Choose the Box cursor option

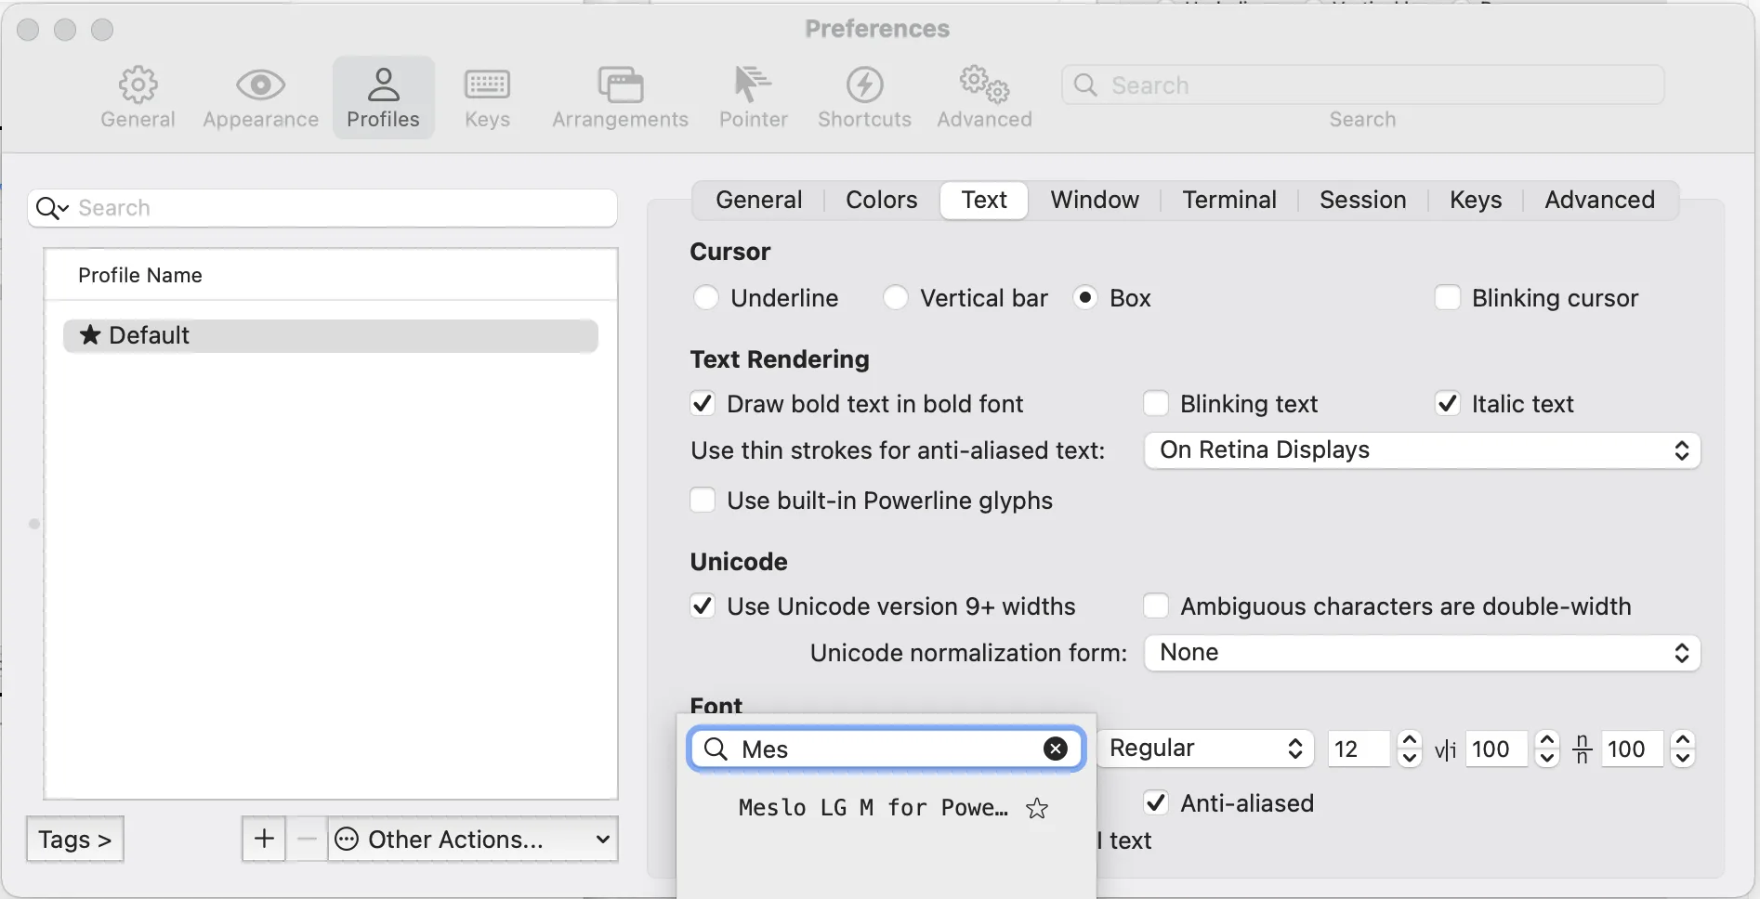(x=1085, y=298)
